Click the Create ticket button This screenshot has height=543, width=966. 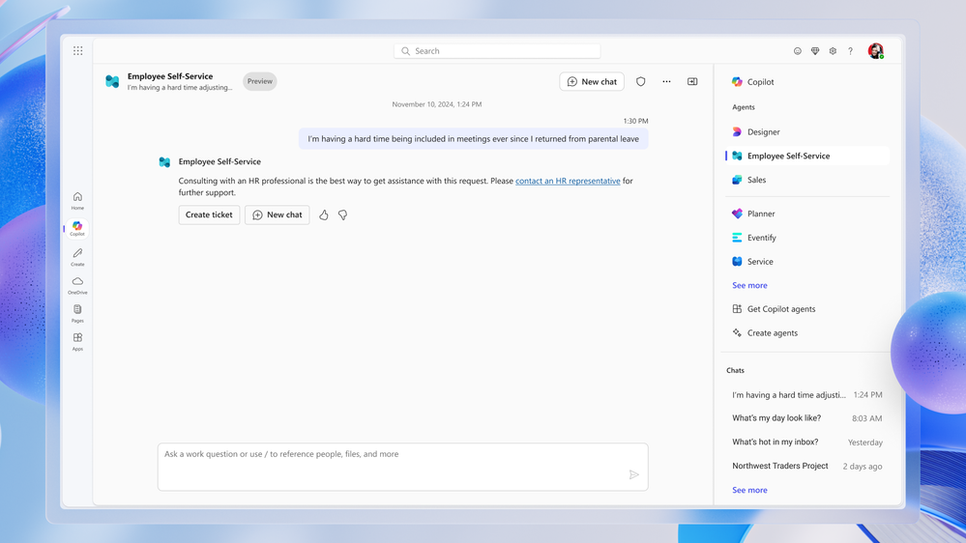pyautogui.click(x=209, y=214)
